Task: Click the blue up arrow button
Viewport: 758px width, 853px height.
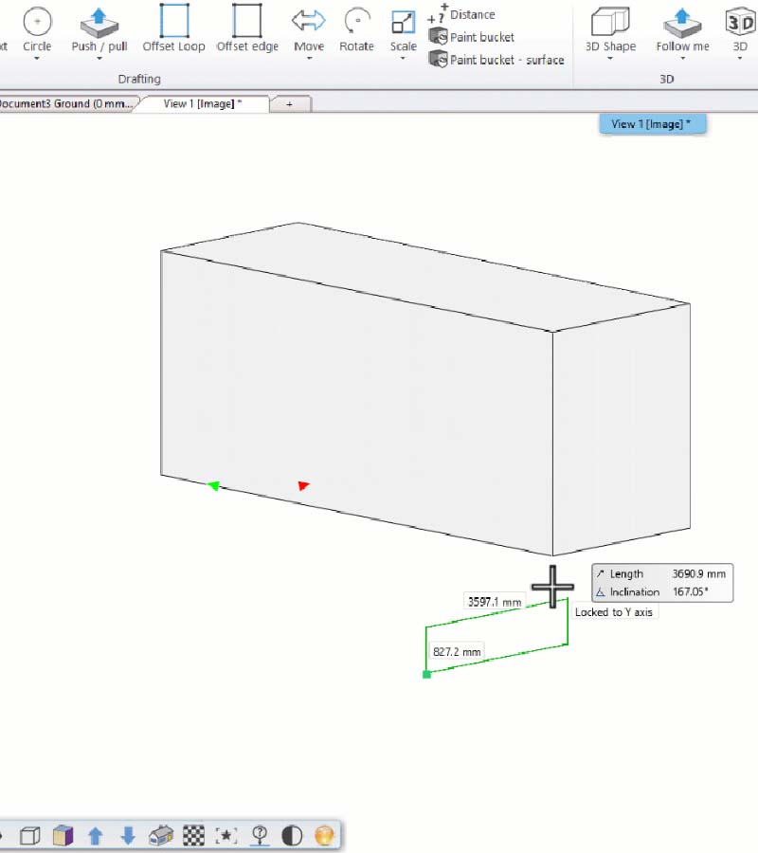Action: click(95, 835)
